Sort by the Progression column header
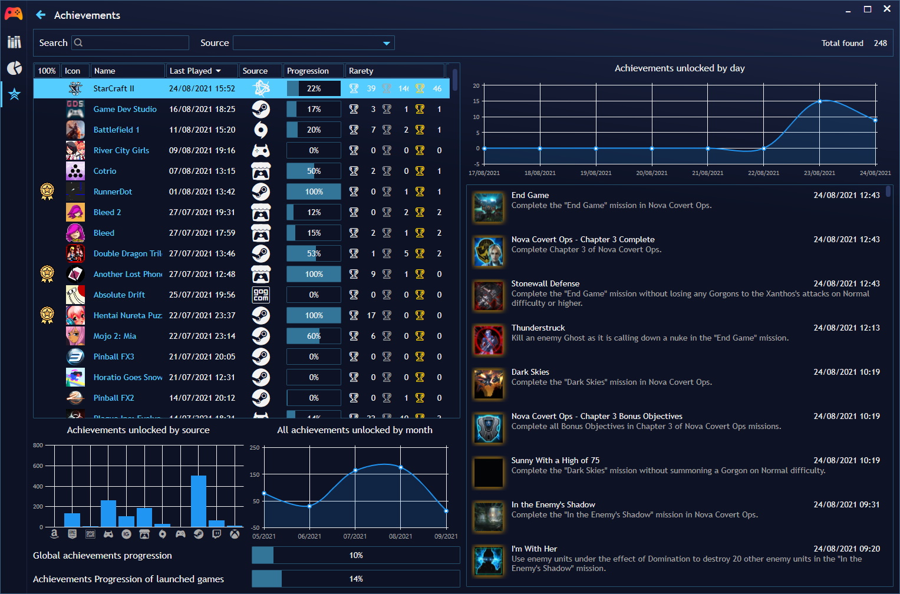Screen dimensions: 900x594 click(x=314, y=71)
